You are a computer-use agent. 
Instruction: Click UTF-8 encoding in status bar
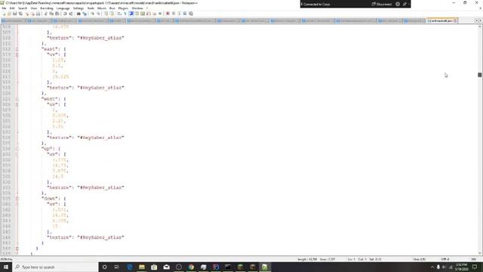[x=445, y=259]
